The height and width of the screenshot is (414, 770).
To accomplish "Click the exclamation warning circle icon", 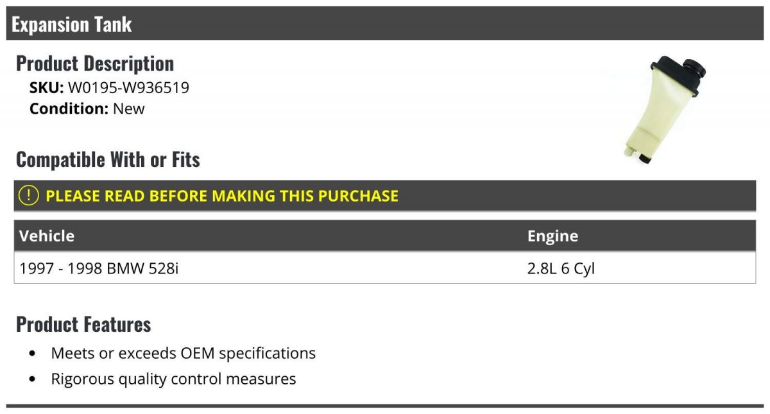I will click(x=29, y=196).
